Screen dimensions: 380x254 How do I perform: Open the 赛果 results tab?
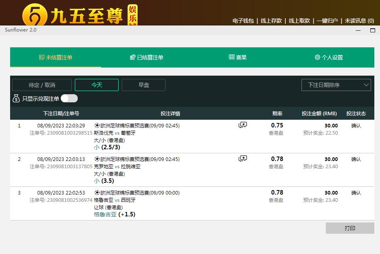pyautogui.click(x=238, y=57)
